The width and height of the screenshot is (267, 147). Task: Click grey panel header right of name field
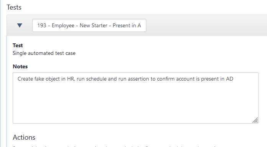[x=206, y=25]
